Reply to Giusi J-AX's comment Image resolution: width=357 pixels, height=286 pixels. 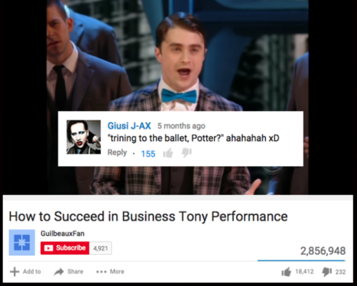(x=117, y=152)
